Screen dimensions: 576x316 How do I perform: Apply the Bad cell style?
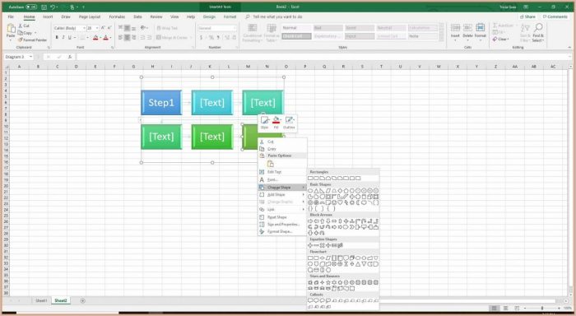click(x=328, y=28)
